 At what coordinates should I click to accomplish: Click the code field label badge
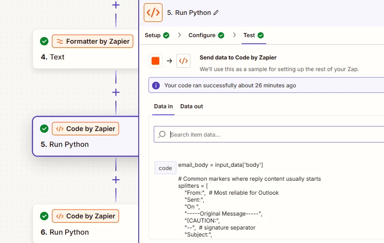[x=165, y=168]
